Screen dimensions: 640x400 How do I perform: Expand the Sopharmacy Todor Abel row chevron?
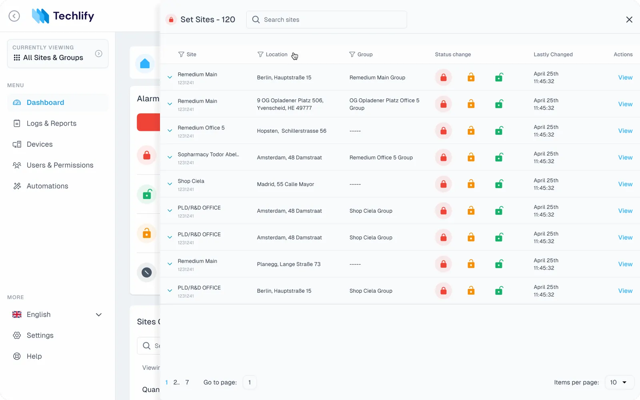click(x=170, y=158)
